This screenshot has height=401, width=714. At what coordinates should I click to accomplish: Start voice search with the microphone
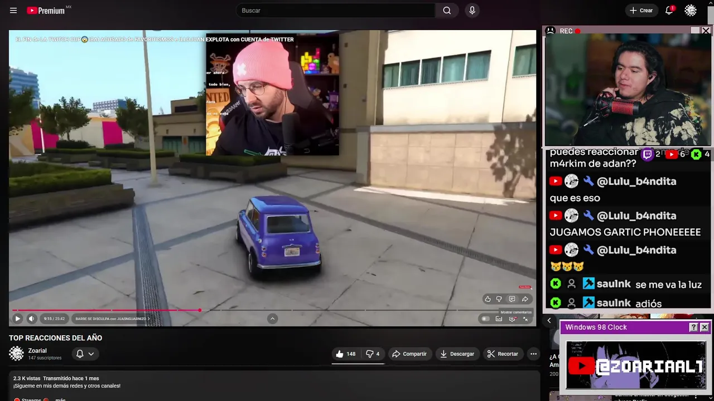coord(472,11)
